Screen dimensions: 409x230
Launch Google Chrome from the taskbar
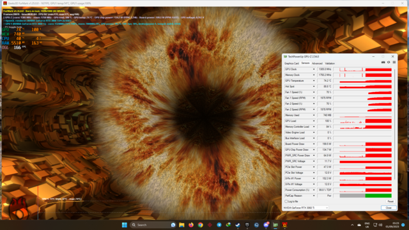point(200,225)
